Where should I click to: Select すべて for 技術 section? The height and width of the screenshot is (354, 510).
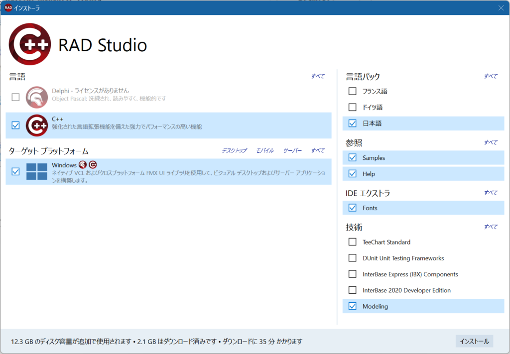[x=490, y=227]
